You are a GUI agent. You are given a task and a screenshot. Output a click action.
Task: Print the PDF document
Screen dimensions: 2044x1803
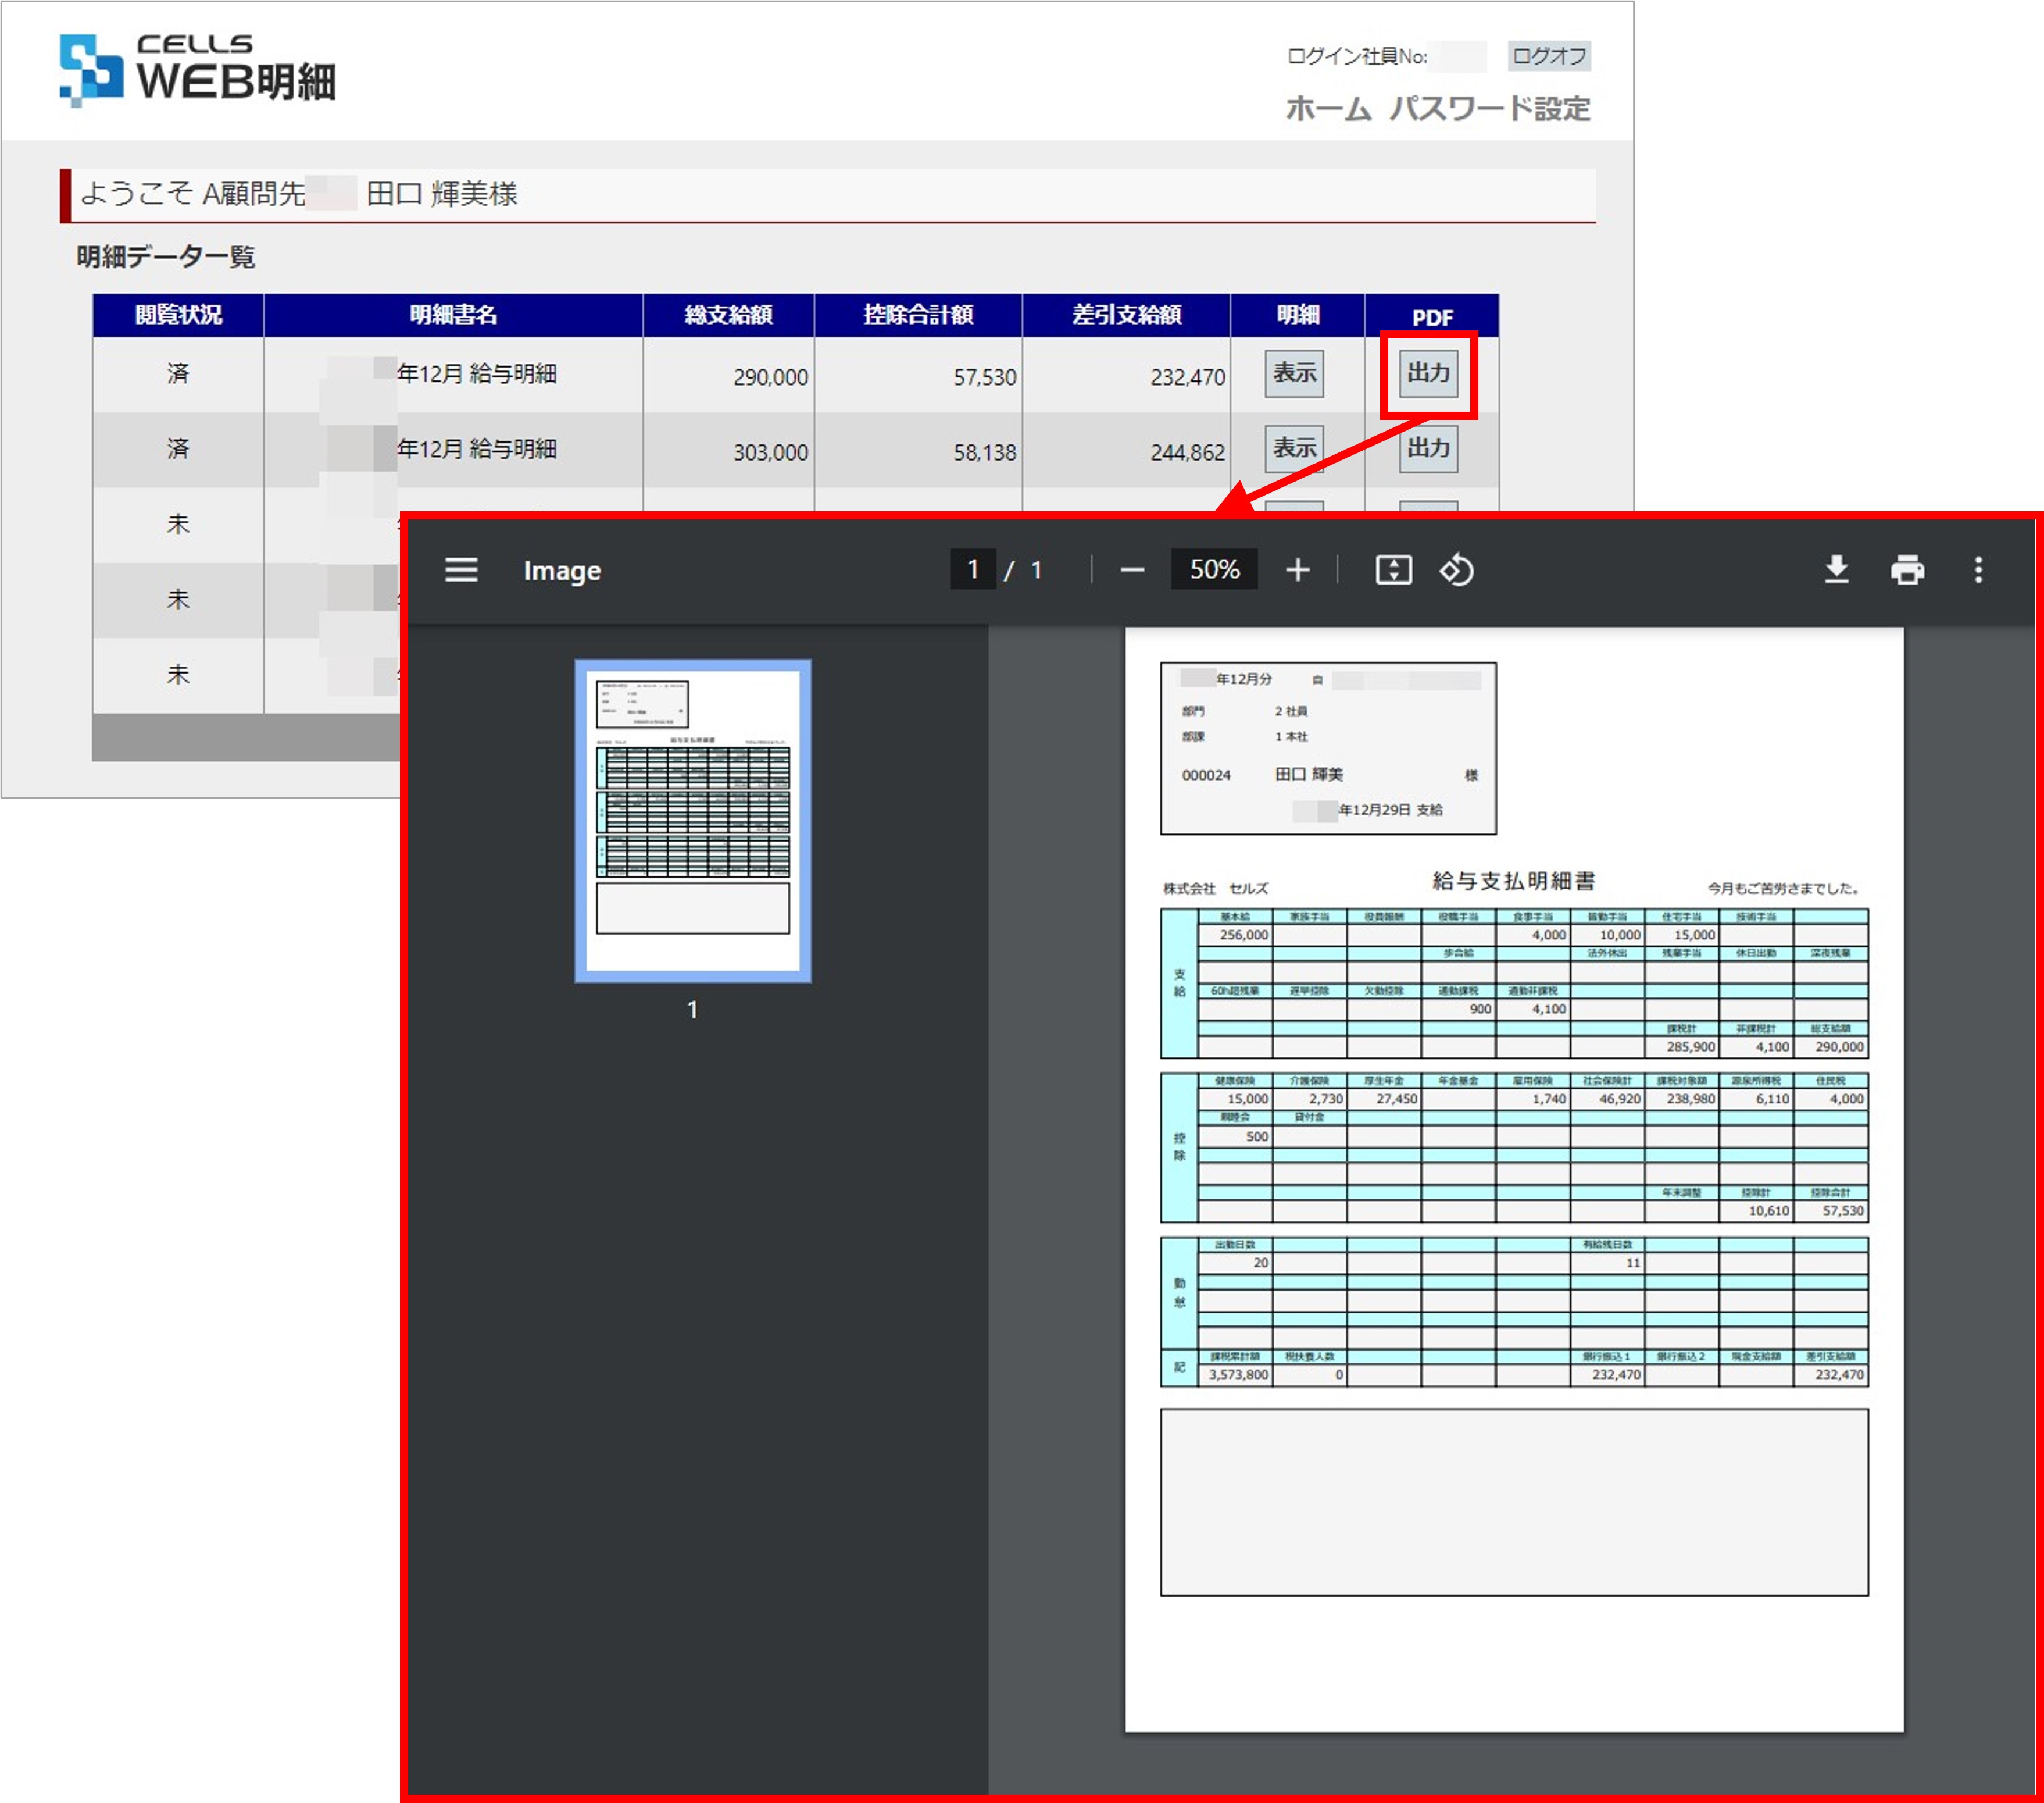[1907, 571]
